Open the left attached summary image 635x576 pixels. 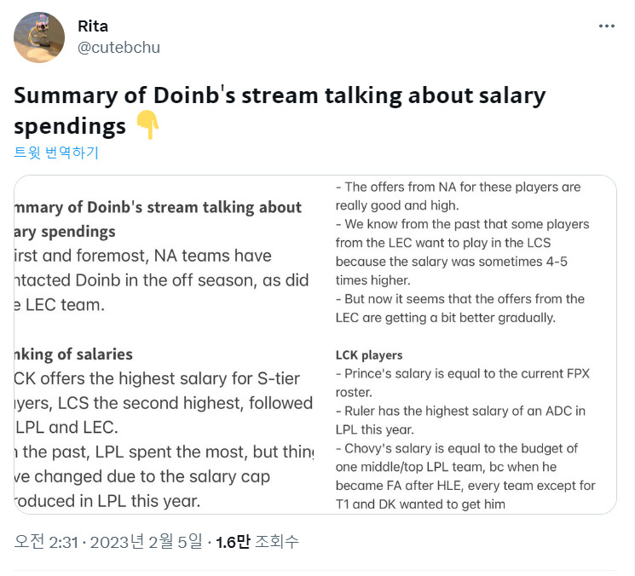tap(165, 344)
